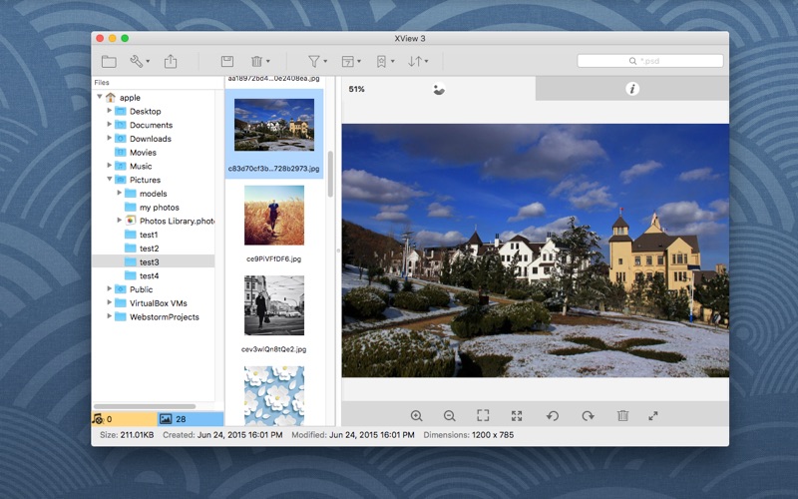Rotate the image counterclockwise
Screen dimensions: 798x499
tap(552, 415)
